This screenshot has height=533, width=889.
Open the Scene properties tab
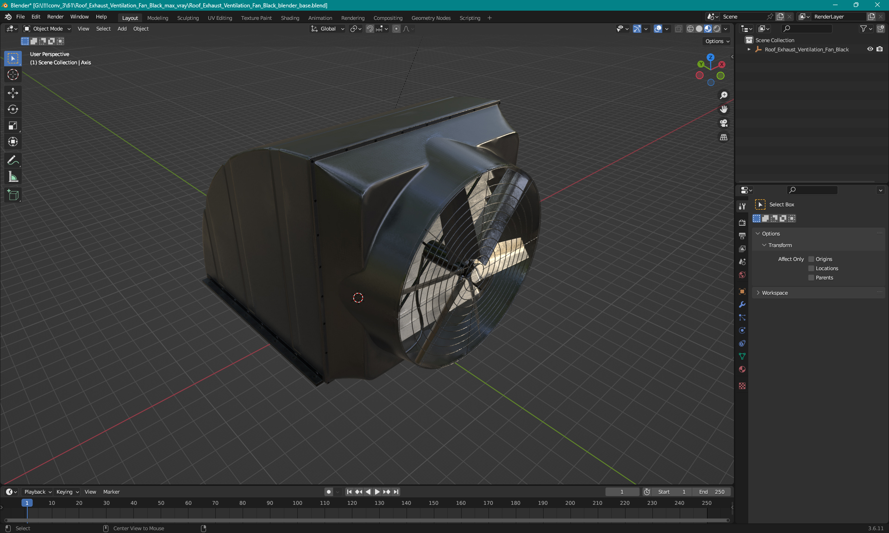pyautogui.click(x=742, y=261)
